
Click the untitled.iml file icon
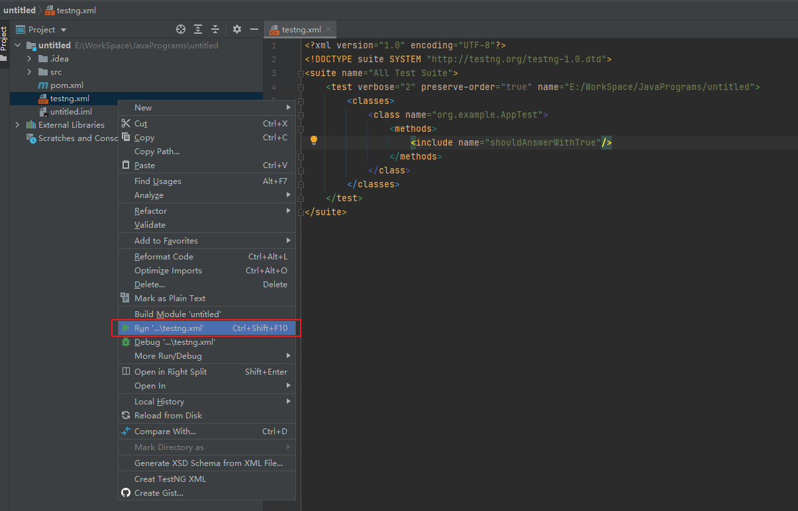[x=43, y=112]
